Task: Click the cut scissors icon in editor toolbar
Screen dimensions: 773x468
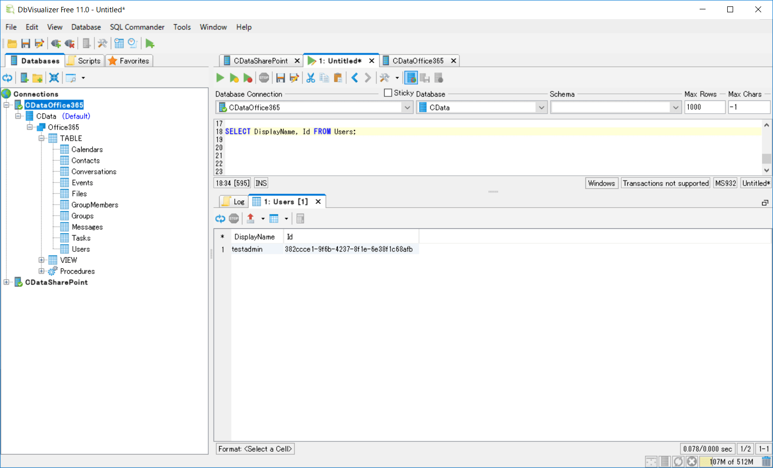Action: coord(311,78)
